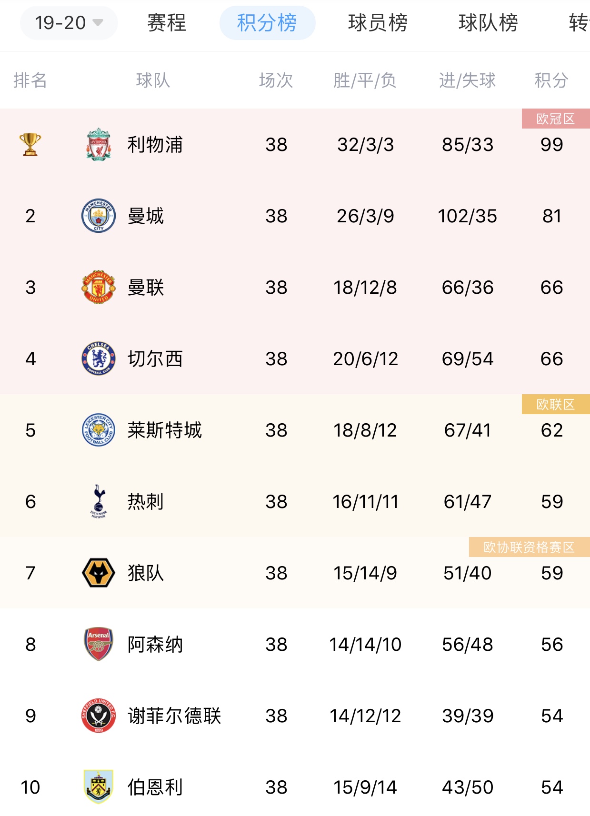This screenshot has width=590, height=816.
Task: Tap the Arsenal club crest
Action: (x=99, y=644)
